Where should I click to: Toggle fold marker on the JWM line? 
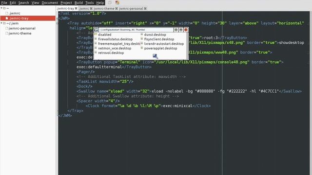58,18
